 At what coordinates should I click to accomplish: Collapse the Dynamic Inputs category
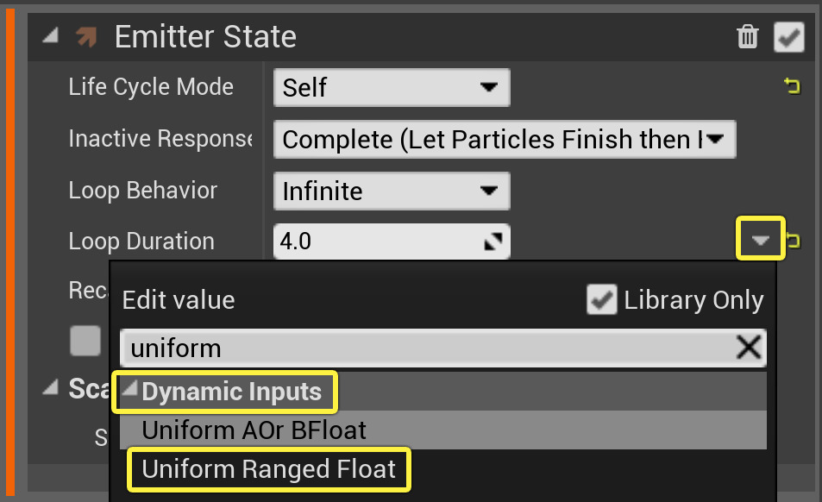click(x=129, y=392)
